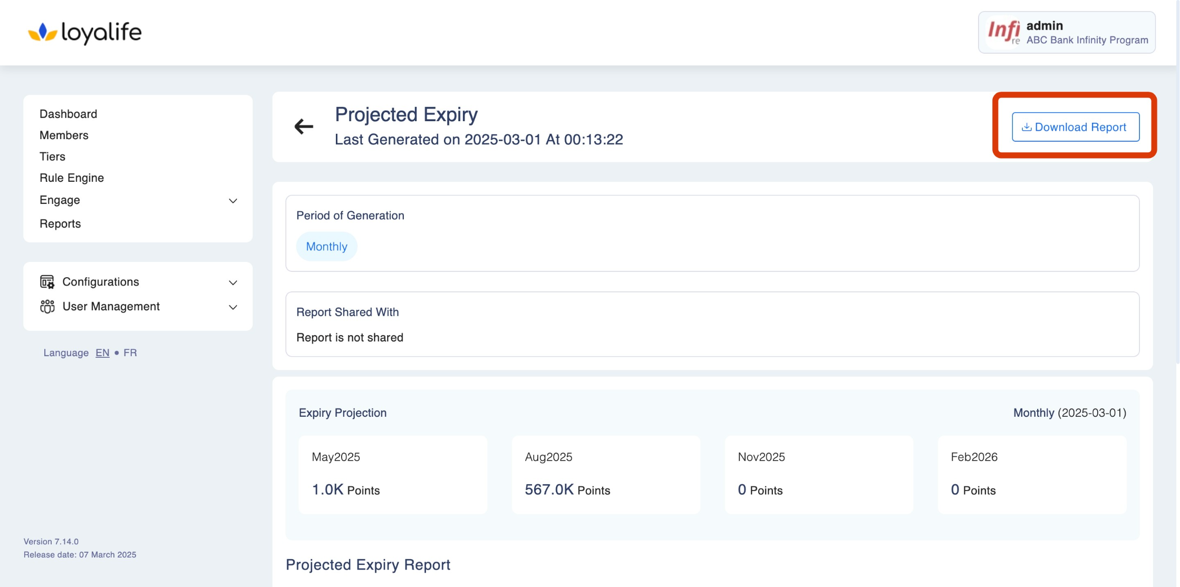
Task: Click the Configurations gear-calendar icon
Action: coord(47,282)
